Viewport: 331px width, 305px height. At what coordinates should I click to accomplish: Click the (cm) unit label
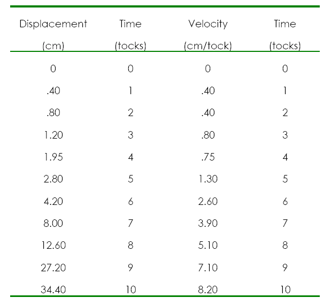click(x=53, y=46)
